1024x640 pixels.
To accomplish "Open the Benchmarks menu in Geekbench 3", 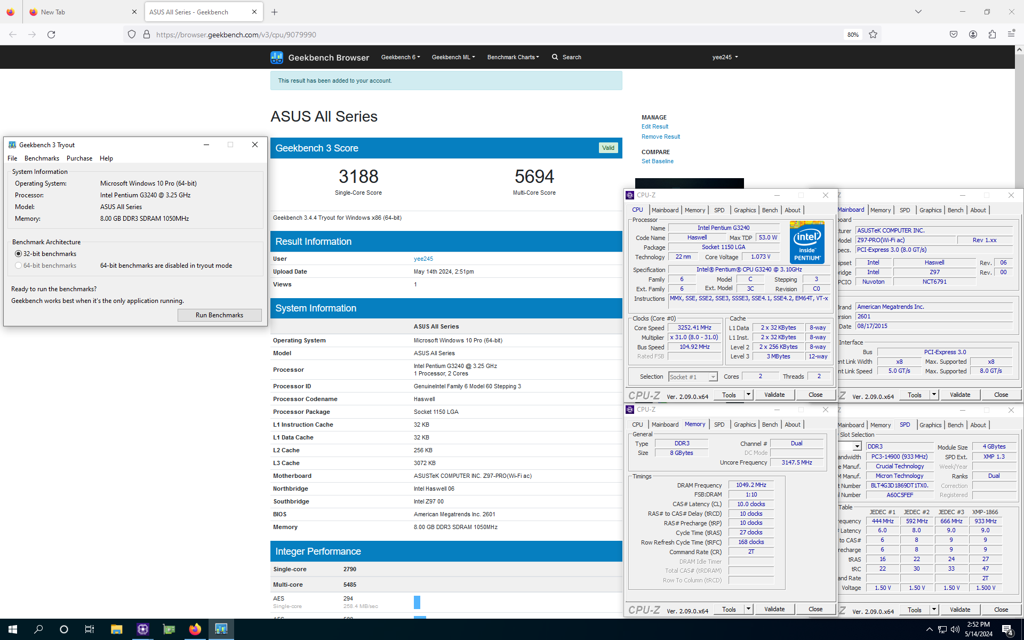I will (42, 158).
